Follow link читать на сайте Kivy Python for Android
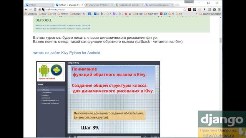Viewport: 246px width, 138px height. [67, 53]
